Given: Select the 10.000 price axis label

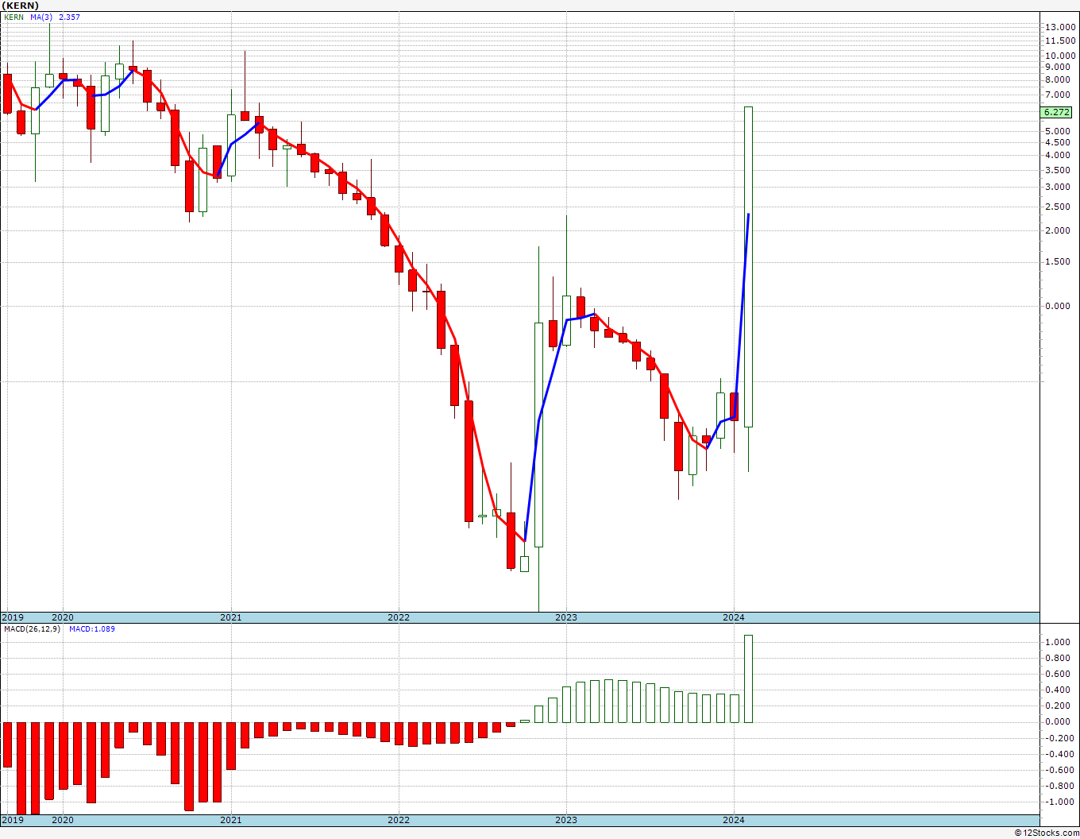Looking at the screenshot, I should (1061, 56).
